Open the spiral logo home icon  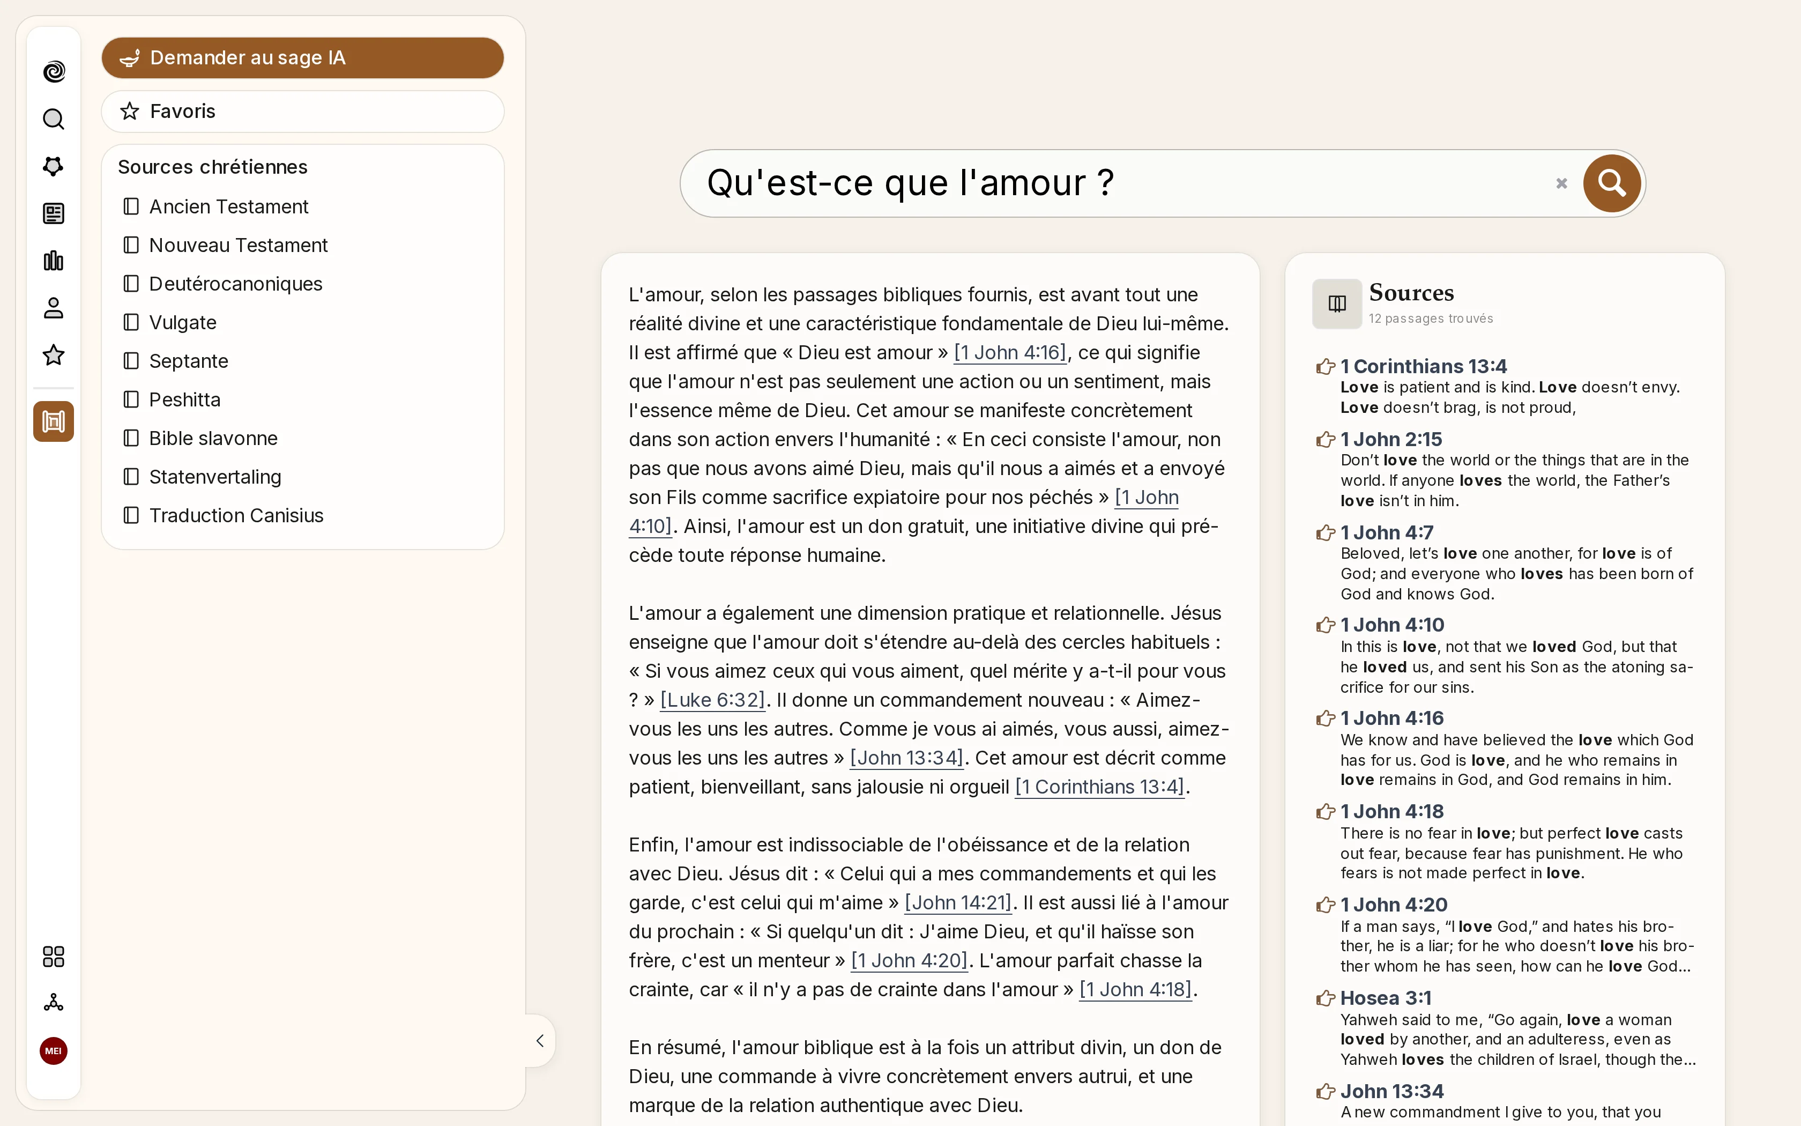(x=54, y=71)
